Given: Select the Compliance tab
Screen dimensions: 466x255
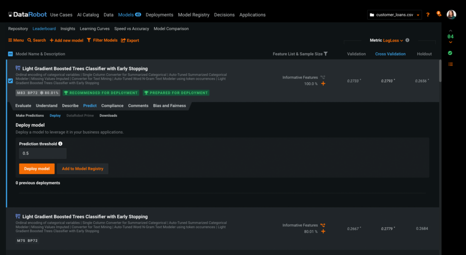Looking at the screenshot, I should tap(112, 105).
